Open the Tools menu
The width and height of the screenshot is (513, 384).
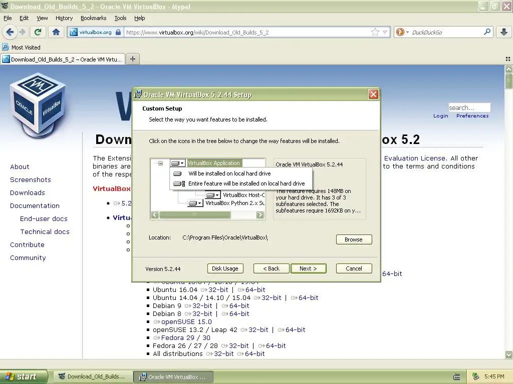[x=120, y=18]
